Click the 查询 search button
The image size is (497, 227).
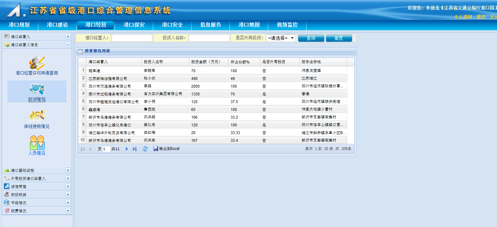(311, 38)
